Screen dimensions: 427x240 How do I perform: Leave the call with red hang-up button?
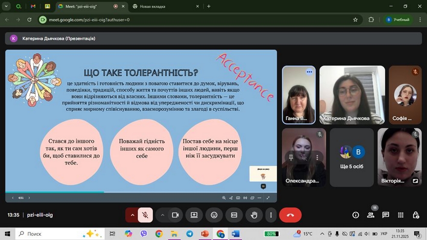coord(290,215)
